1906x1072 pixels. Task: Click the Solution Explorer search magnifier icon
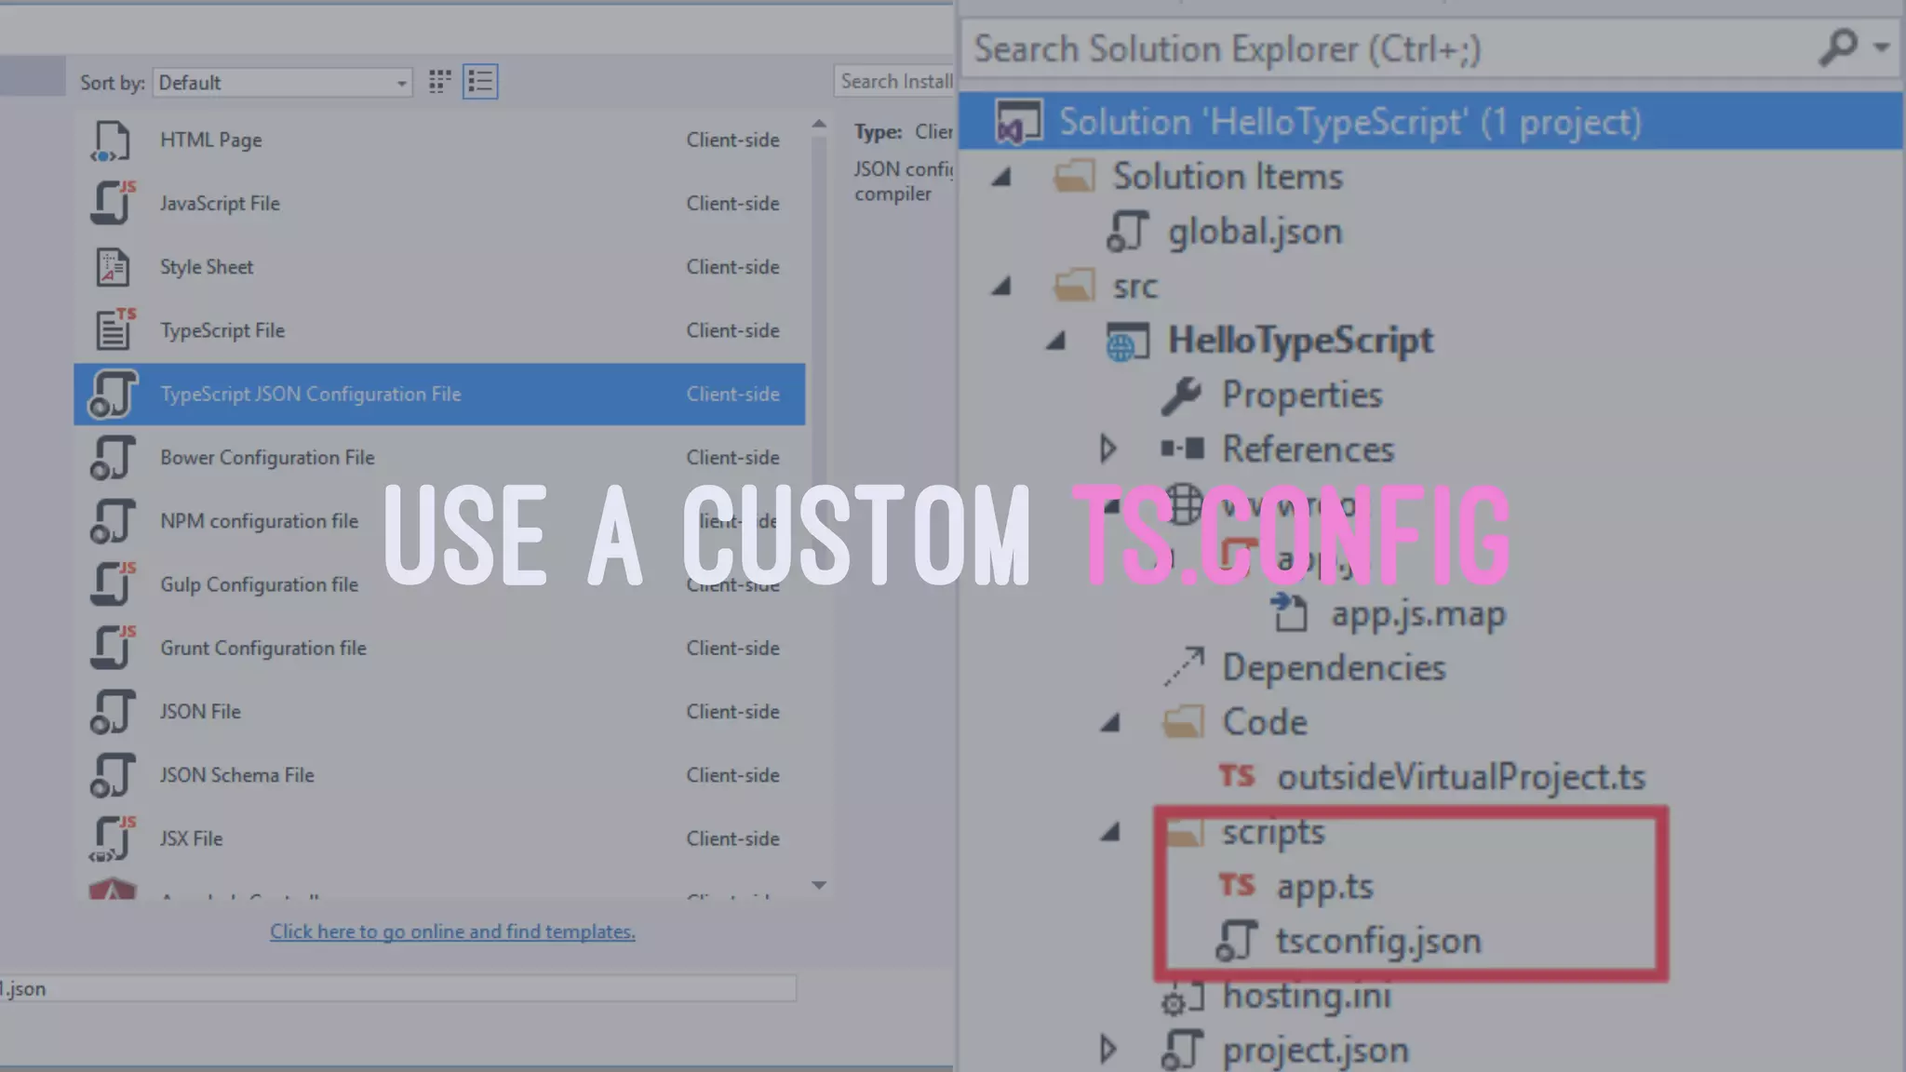coord(1838,47)
